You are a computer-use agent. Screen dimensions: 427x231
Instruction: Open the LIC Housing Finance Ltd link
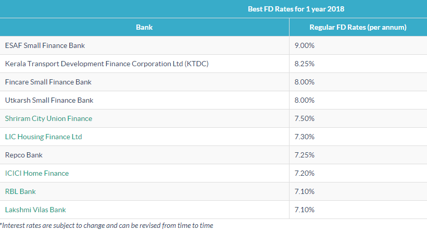44,137
